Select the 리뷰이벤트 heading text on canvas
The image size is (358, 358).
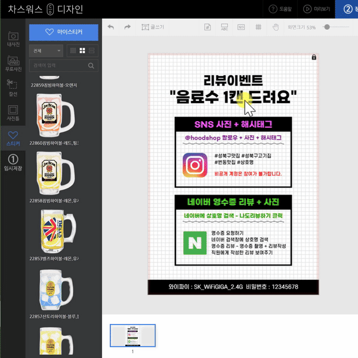coord(233,81)
